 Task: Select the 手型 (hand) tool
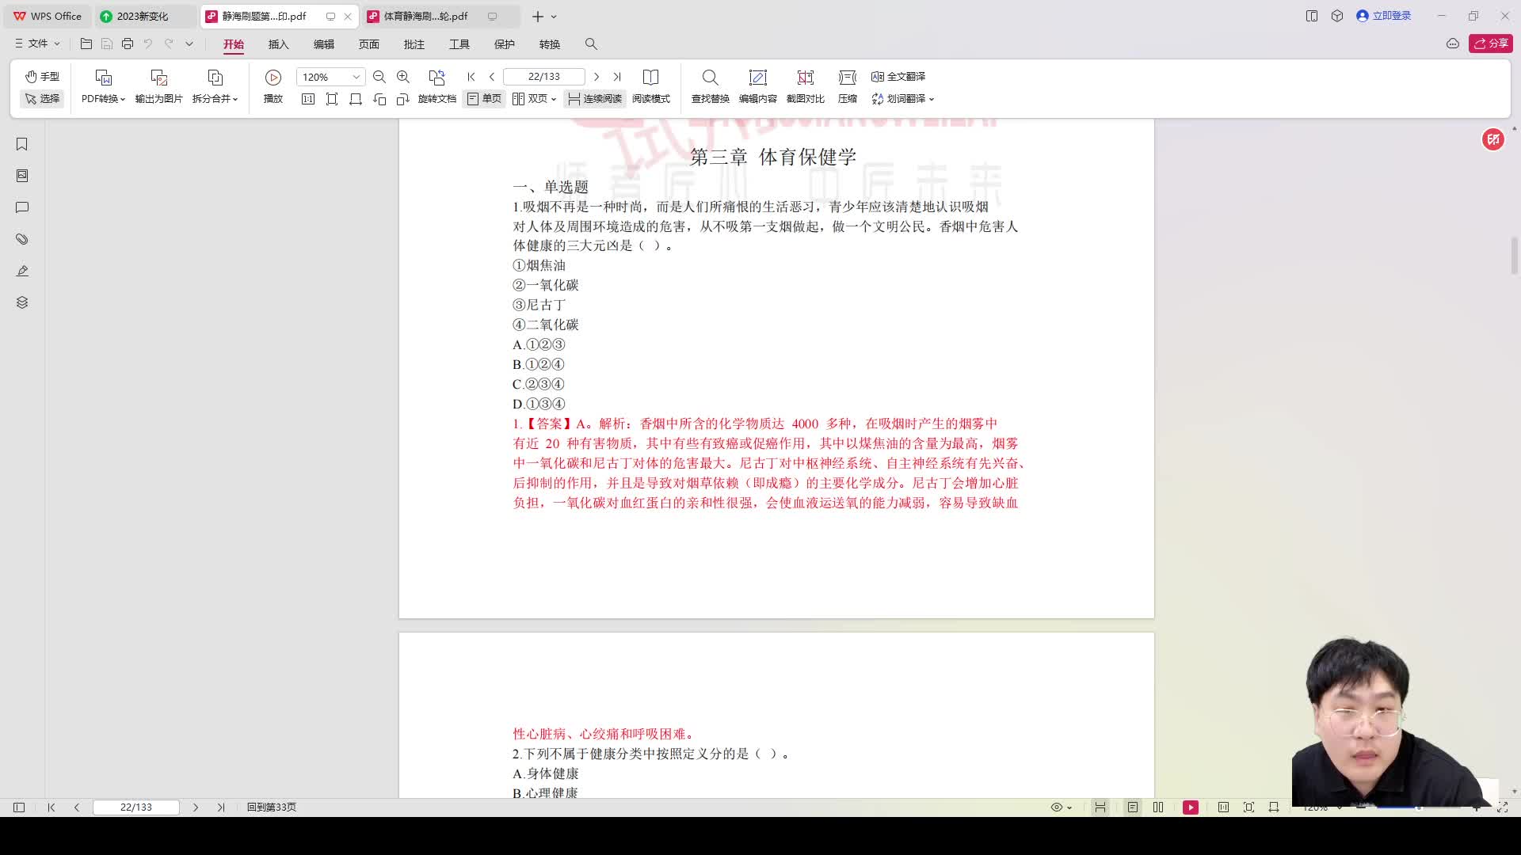click(42, 77)
